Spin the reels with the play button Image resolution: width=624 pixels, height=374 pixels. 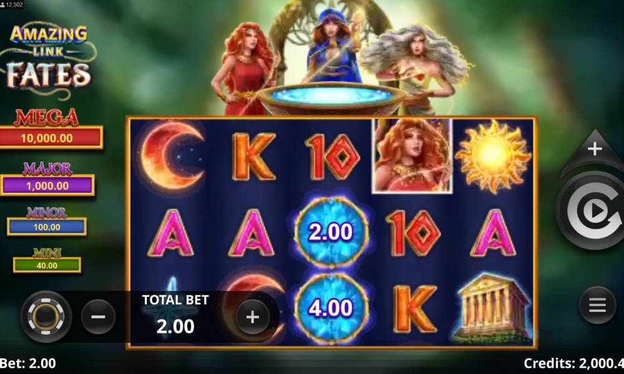(x=593, y=211)
